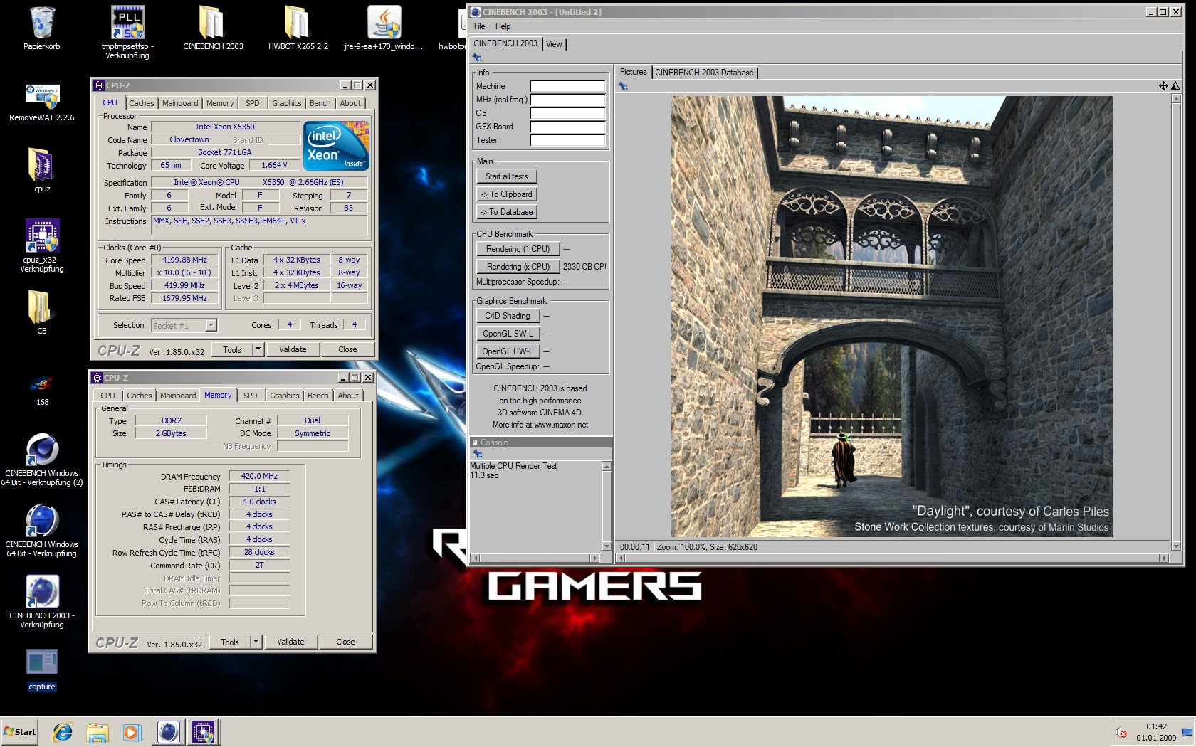This screenshot has height=747, width=1196.
Task: Run the OpenGL SW-L benchmark
Action: click(x=508, y=334)
